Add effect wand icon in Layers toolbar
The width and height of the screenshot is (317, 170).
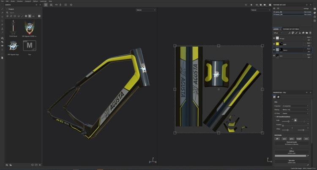289,33
